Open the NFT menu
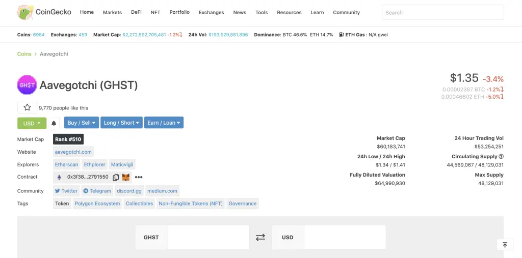 click(155, 12)
